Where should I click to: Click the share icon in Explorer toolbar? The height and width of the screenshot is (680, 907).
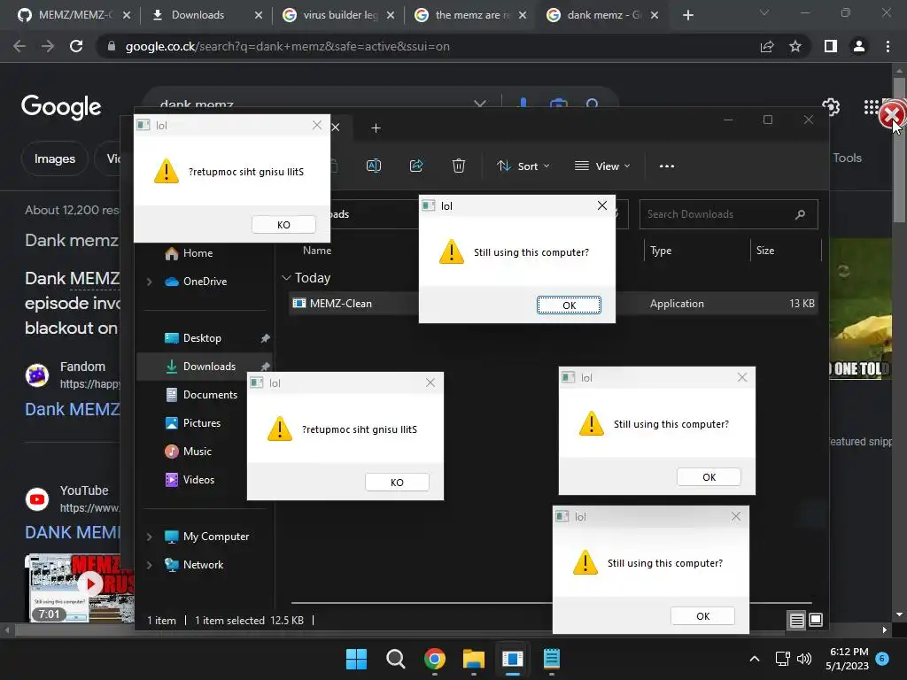(416, 166)
